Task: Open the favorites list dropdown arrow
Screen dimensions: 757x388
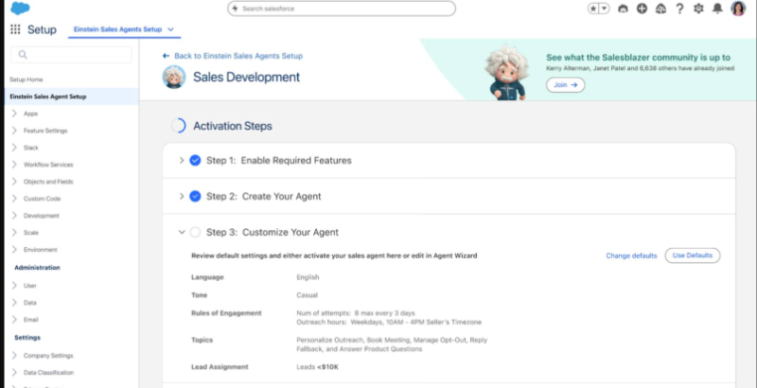Action: [605, 9]
